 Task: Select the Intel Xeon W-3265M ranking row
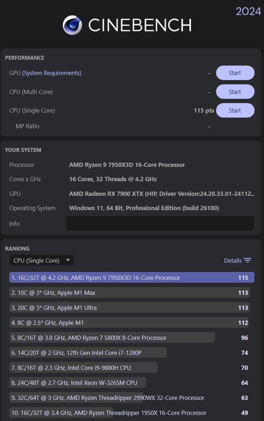[78, 383]
